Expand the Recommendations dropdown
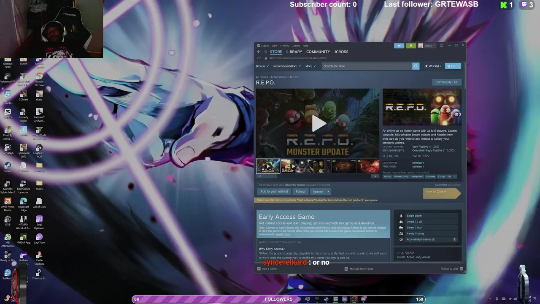This screenshot has height=304, width=540. pos(287,66)
